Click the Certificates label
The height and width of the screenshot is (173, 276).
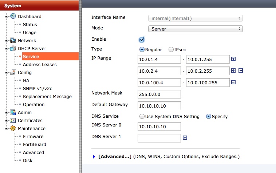pos(30,121)
